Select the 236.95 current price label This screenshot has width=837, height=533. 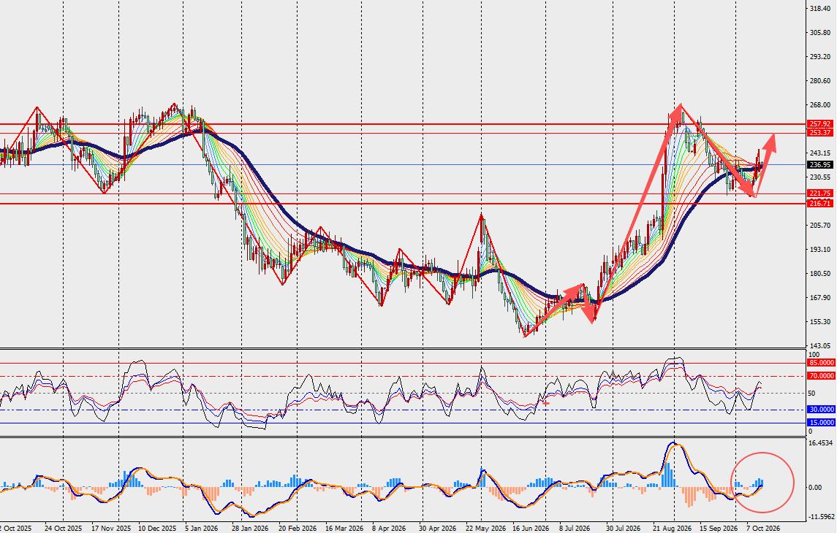820,165
